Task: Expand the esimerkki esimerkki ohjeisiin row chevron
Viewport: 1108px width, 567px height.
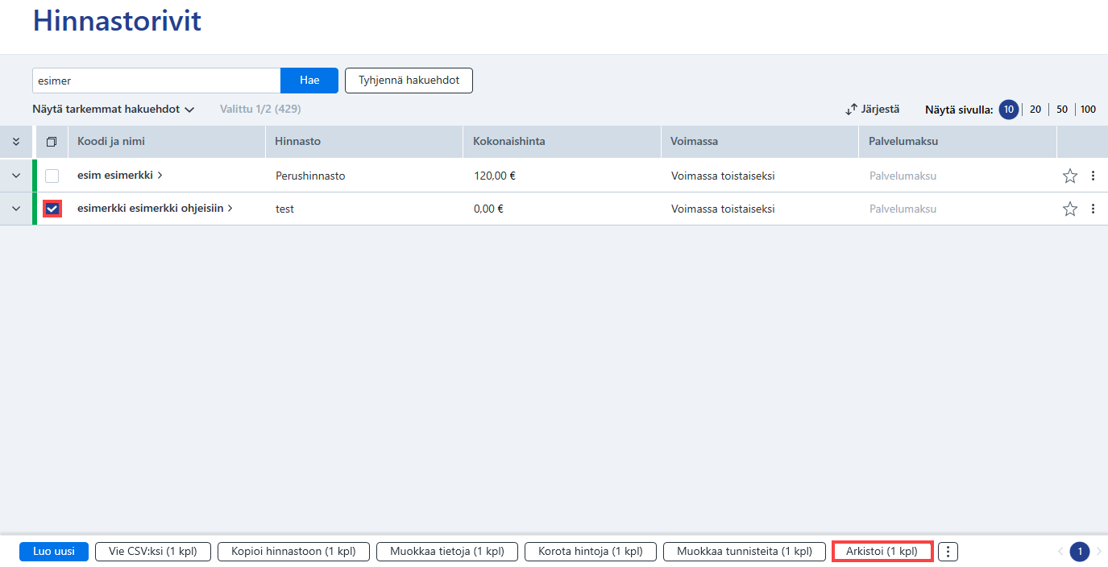Action: [16, 209]
